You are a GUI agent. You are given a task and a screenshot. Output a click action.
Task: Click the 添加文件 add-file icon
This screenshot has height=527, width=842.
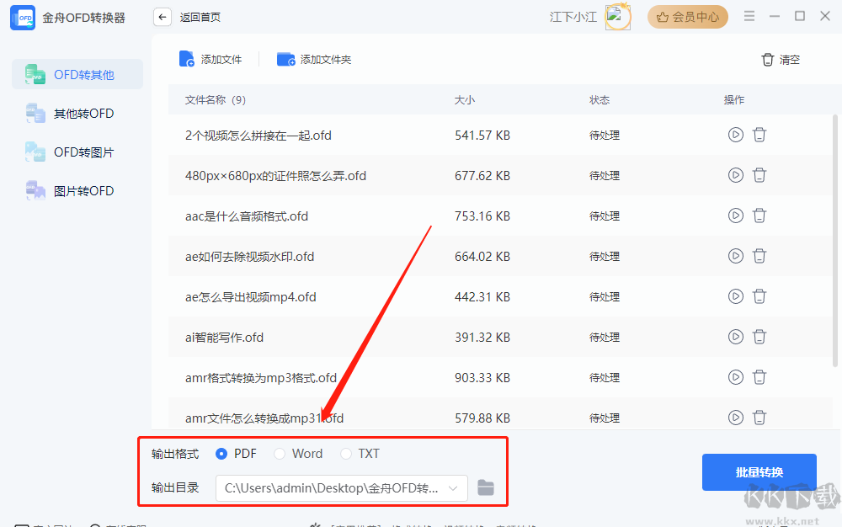[186, 59]
